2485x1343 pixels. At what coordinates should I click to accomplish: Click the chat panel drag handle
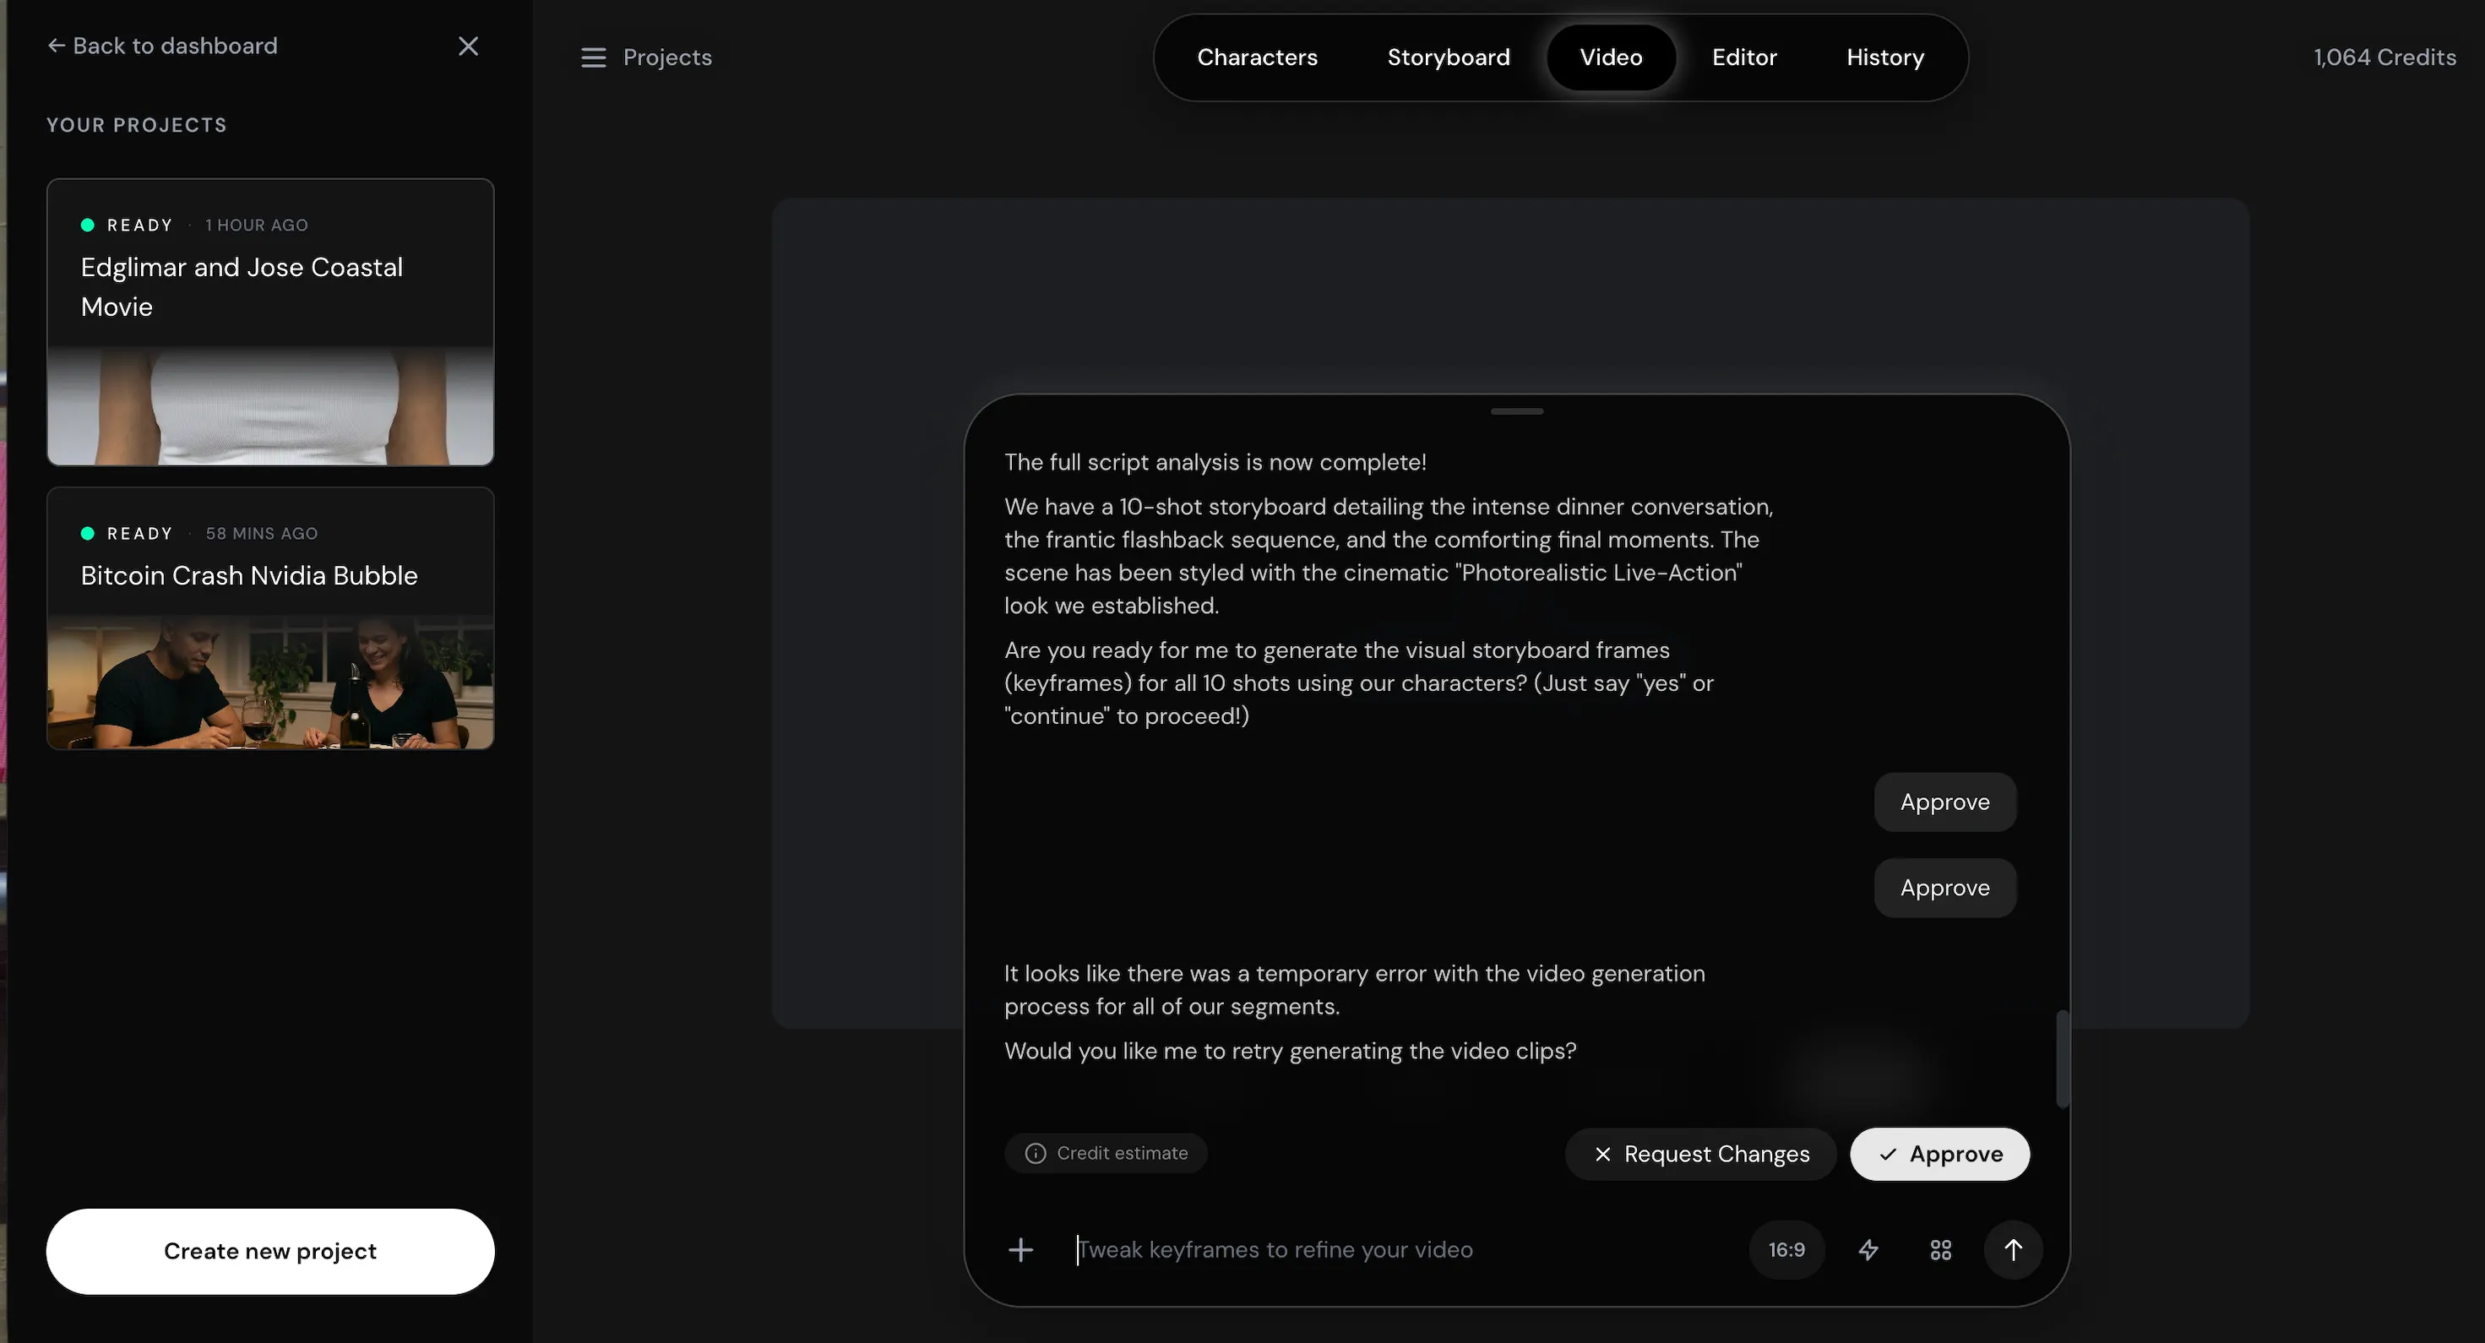click(1516, 412)
